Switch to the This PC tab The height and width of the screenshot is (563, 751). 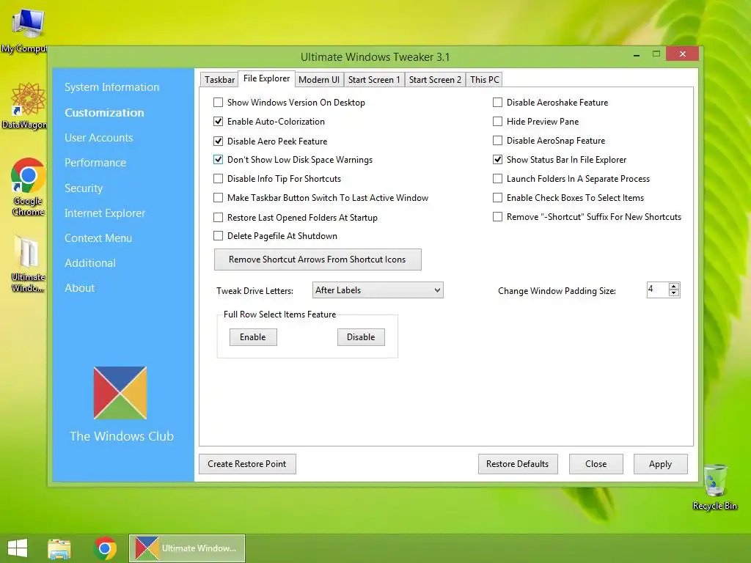(484, 79)
